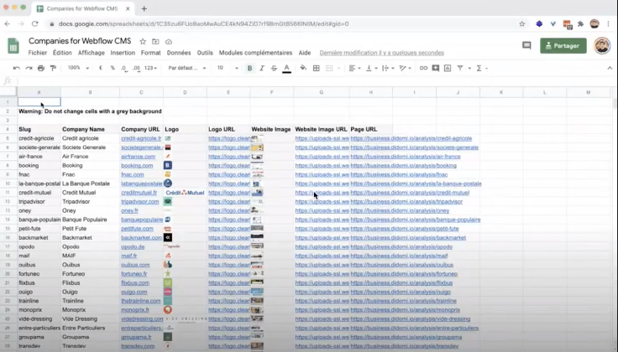The height and width of the screenshot is (352, 618).
Task: Open the zoom 100% dropdown
Action: pyautogui.click(x=78, y=68)
